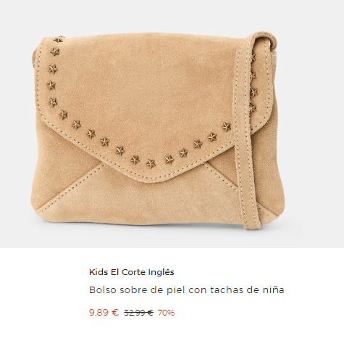Click the topmost star stud on left flap edge
344x349 pixels.
click(59, 40)
